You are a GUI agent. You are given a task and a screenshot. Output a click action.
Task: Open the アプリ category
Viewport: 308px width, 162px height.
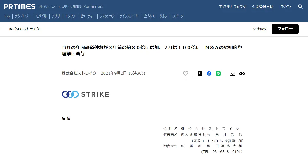(56, 16)
